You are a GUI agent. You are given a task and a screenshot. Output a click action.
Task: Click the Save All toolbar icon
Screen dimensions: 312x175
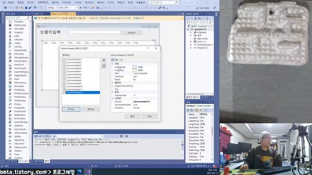(30, 8)
